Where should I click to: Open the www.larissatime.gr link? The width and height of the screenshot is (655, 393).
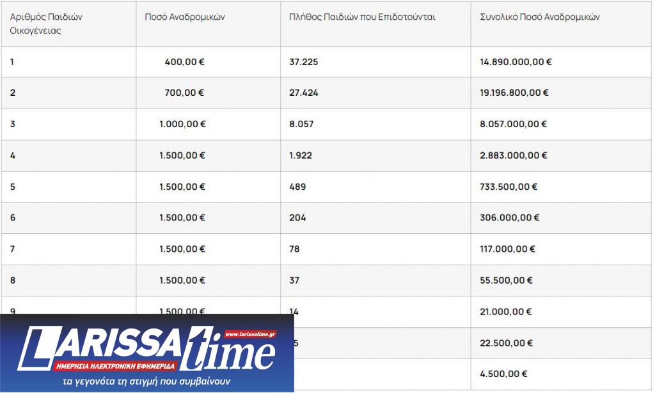click(250, 334)
